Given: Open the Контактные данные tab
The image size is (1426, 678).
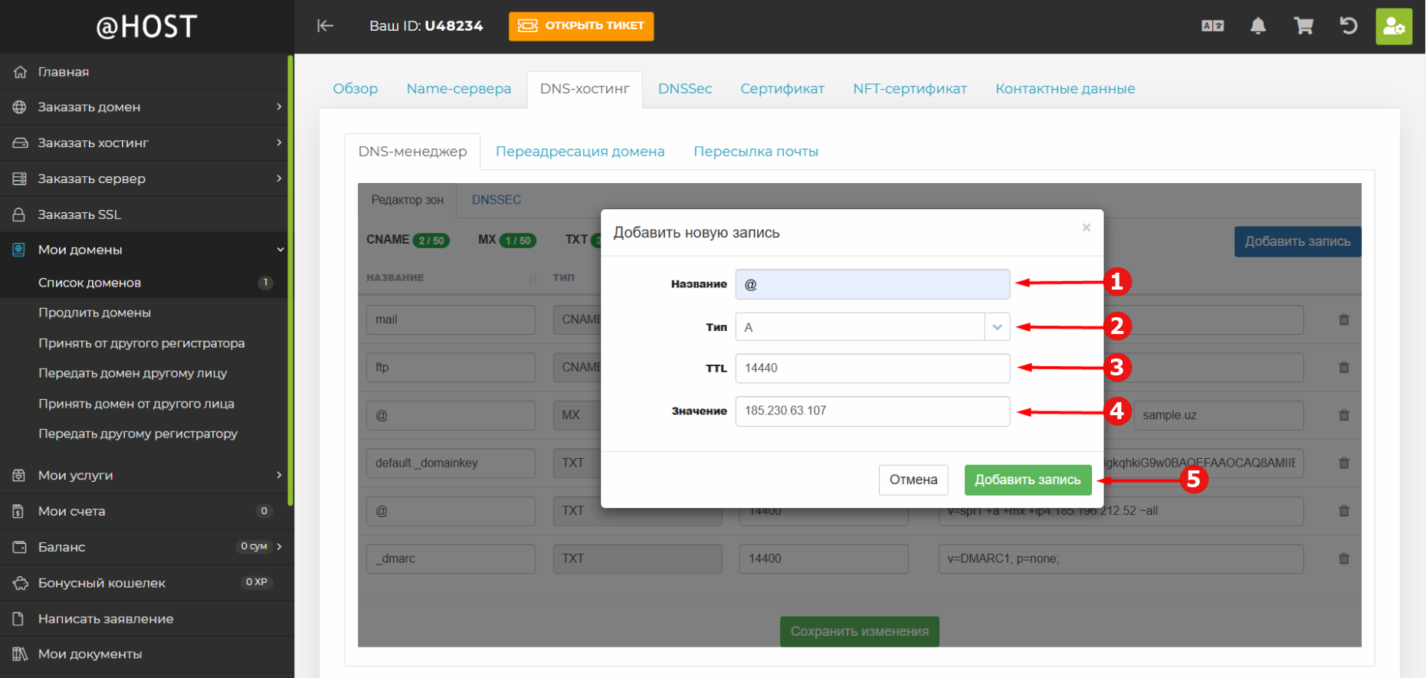Looking at the screenshot, I should tap(1065, 89).
